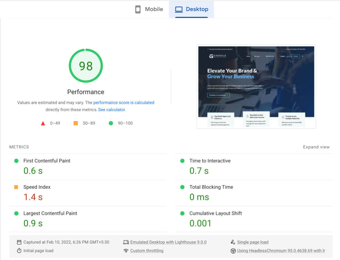340x260 pixels.
Task: Click the 0 ms blocking time value
Action: 199,197
